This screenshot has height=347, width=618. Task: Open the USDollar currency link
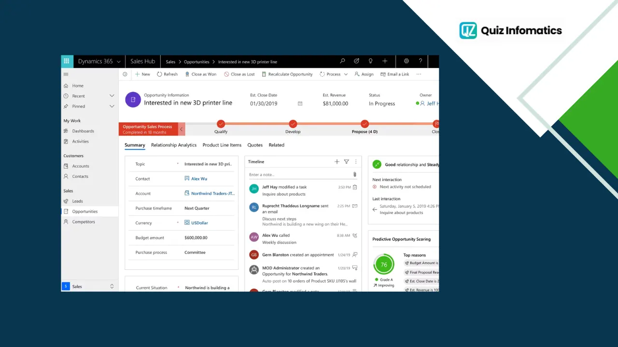(199, 223)
